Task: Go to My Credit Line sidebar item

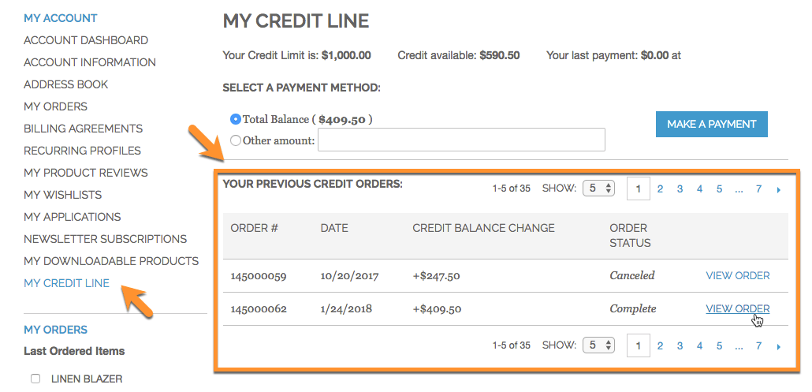Action: tap(66, 283)
